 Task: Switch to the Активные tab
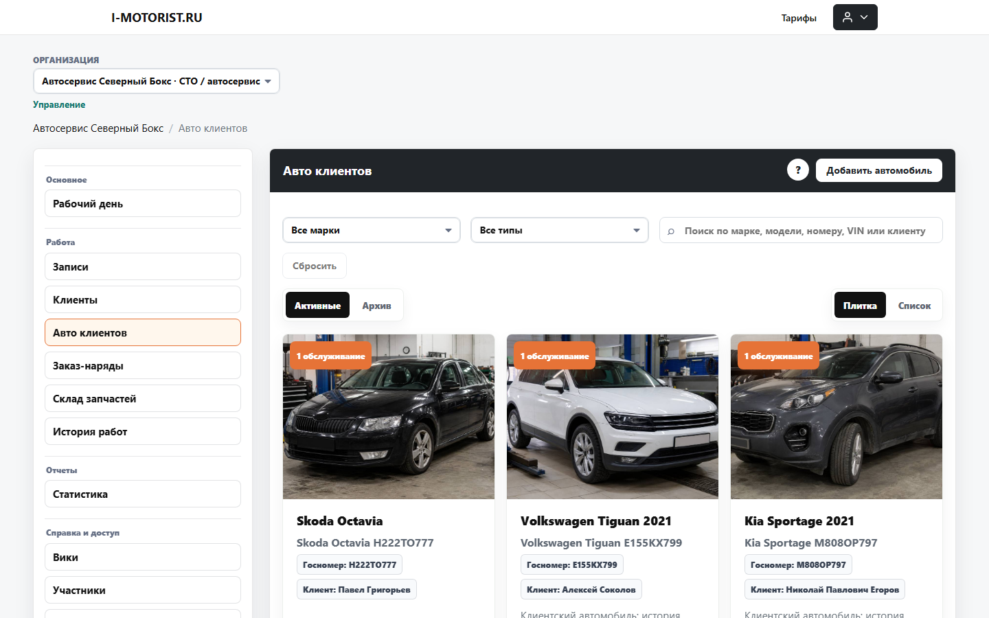pyautogui.click(x=317, y=306)
